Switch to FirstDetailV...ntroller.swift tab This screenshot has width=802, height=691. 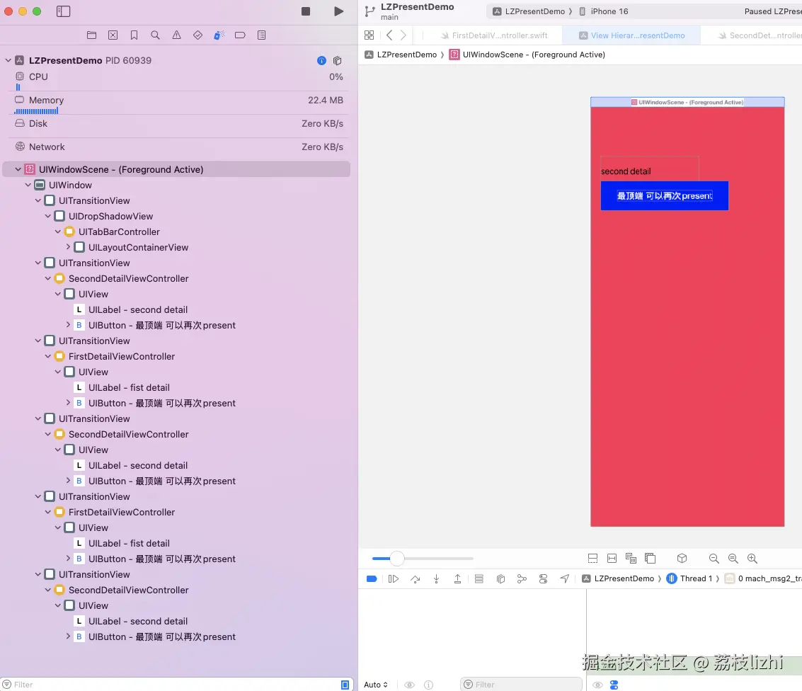click(x=494, y=35)
